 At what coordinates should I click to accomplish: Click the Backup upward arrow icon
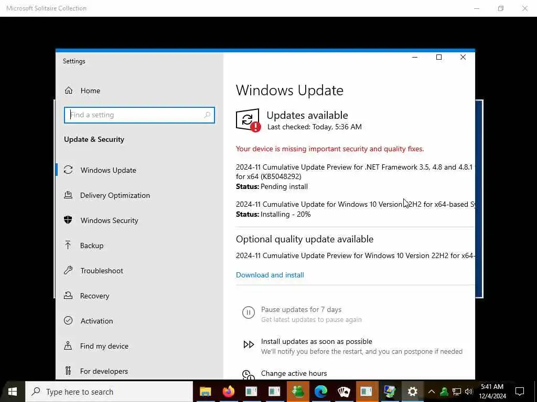68,245
